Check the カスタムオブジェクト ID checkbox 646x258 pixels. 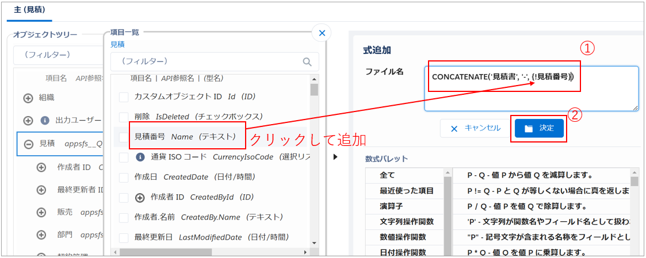124,97
